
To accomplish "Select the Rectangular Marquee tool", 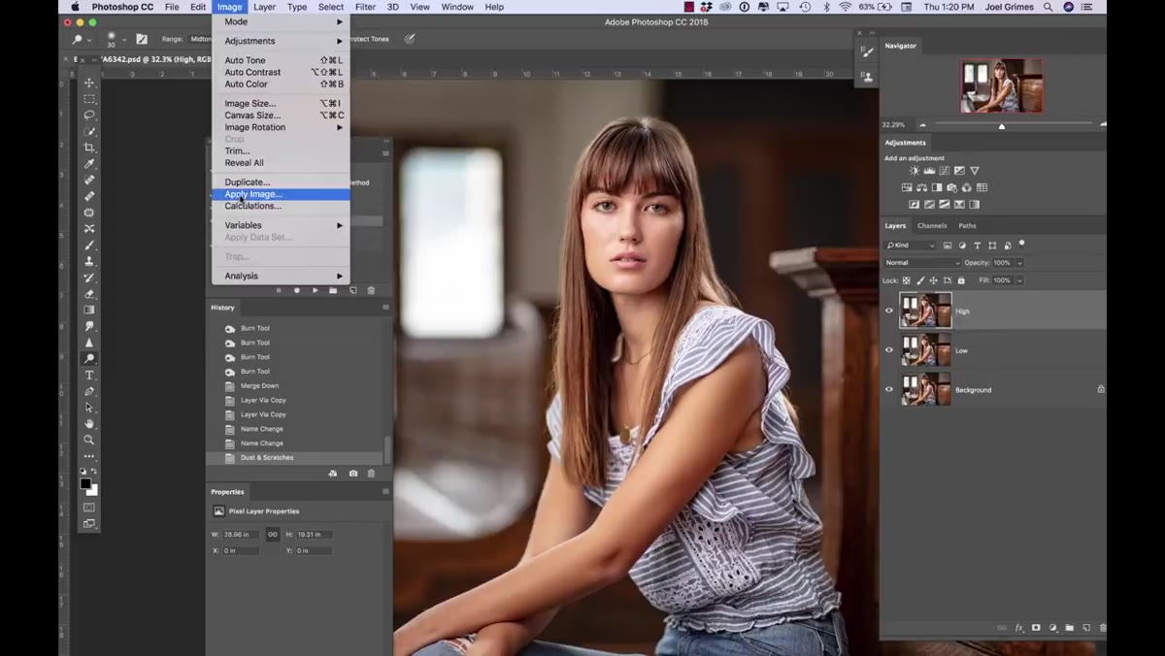I will pyautogui.click(x=89, y=99).
